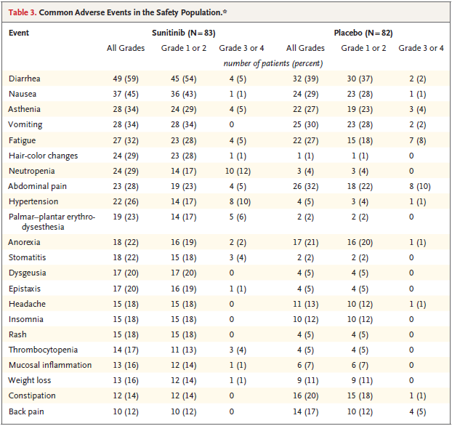Click the '16 (20)' placebo value for Constipation
The height and width of the screenshot is (426, 452).
tap(305, 395)
